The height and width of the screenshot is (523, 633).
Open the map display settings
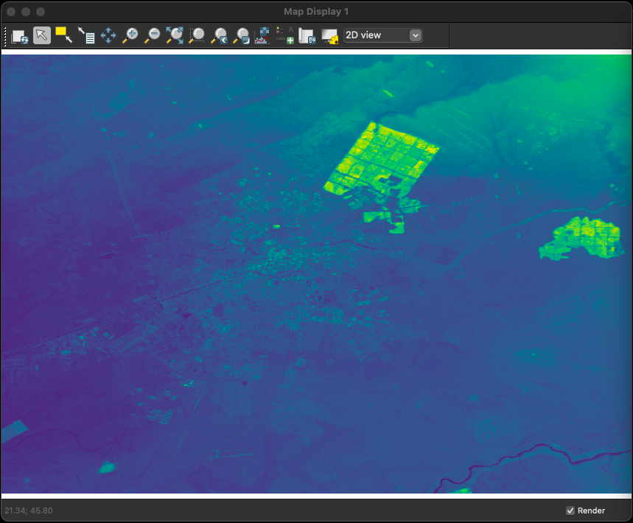coord(329,35)
